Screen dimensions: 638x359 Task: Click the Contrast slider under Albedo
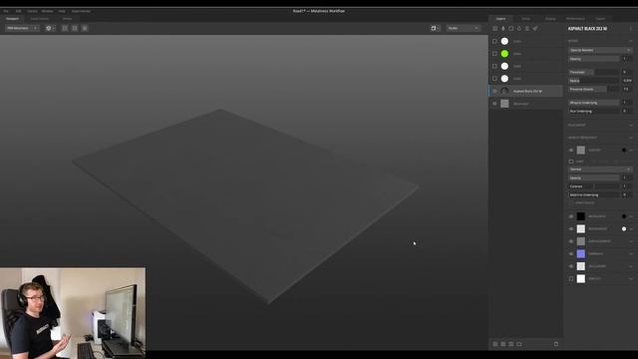pos(594,186)
